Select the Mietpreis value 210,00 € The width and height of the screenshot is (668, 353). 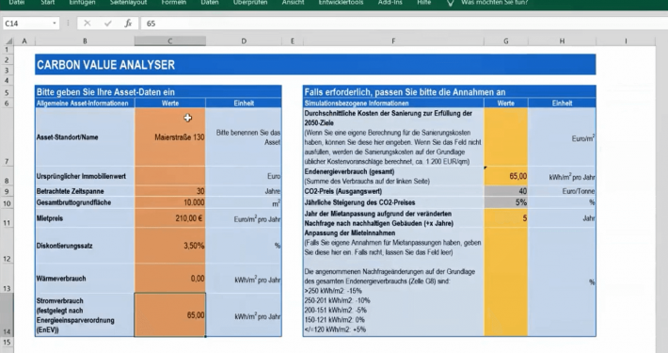[x=170, y=218]
